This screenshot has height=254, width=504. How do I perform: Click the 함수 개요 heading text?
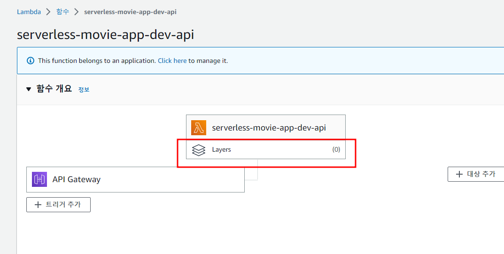click(x=54, y=89)
